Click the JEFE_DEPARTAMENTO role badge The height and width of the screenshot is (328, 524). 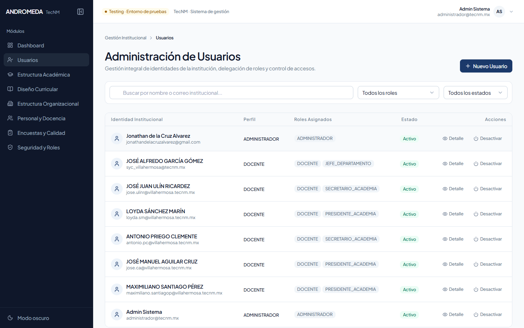coord(348,164)
